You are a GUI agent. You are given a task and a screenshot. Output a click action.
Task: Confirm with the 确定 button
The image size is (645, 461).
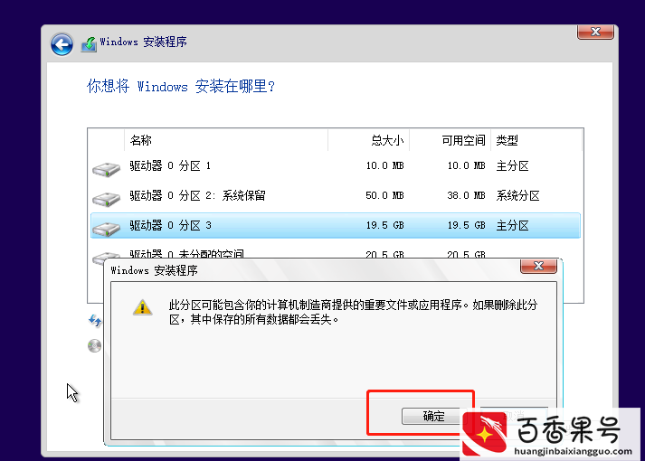pos(433,416)
